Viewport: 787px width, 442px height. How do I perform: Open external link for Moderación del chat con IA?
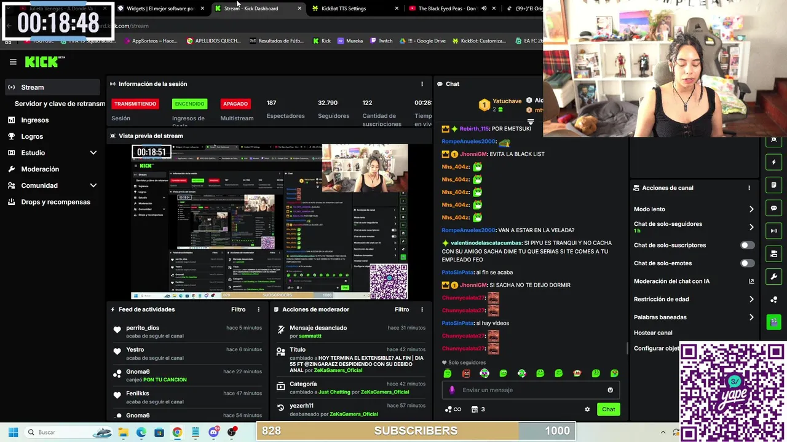tap(751, 281)
